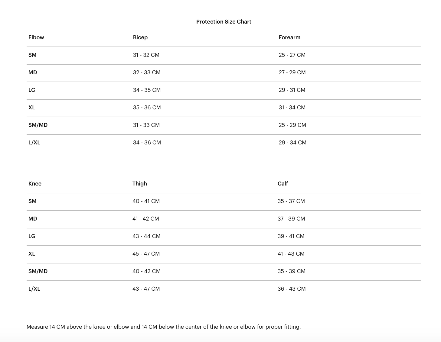
Task: Click the 31 - 34 CM forearm cell
Action: tap(292, 108)
